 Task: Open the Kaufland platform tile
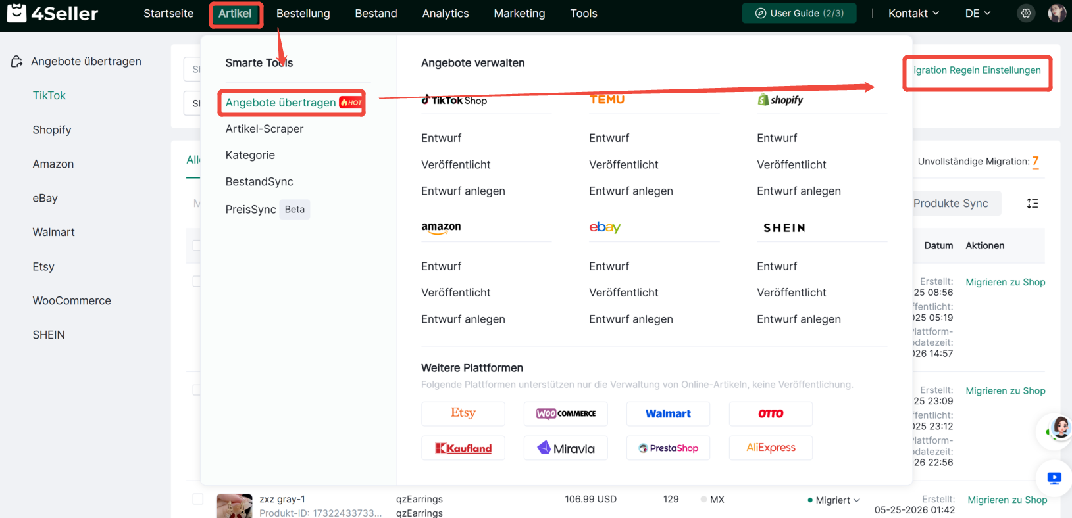pos(463,448)
